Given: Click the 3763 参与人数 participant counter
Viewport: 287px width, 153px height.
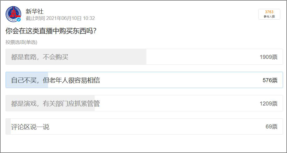Looking at the screenshot, I should [x=269, y=14].
